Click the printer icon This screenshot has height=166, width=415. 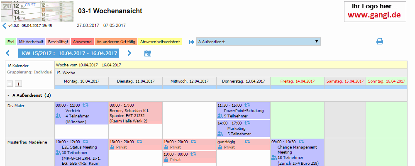(379, 41)
